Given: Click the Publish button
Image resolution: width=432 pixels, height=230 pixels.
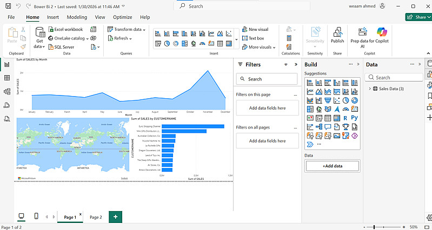Looking at the screenshot, I should point(337,35).
